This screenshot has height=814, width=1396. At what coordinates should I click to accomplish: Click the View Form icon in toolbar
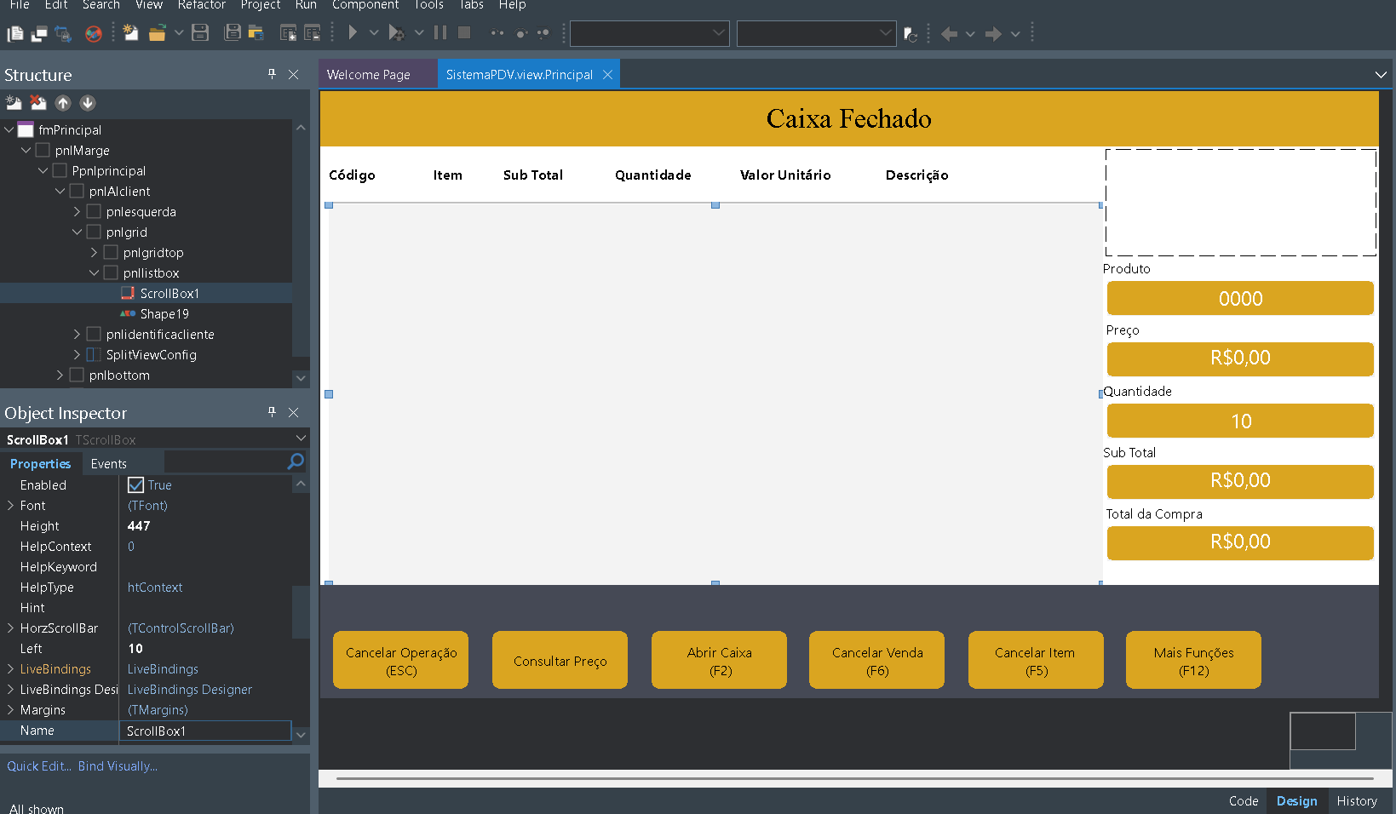[39, 34]
